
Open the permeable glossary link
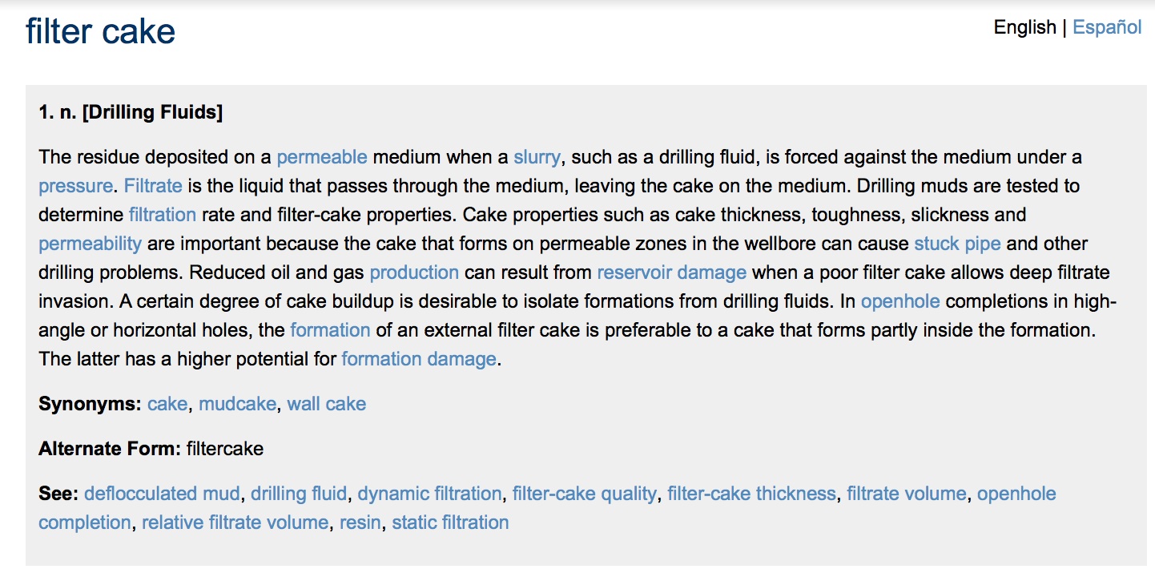(322, 157)
